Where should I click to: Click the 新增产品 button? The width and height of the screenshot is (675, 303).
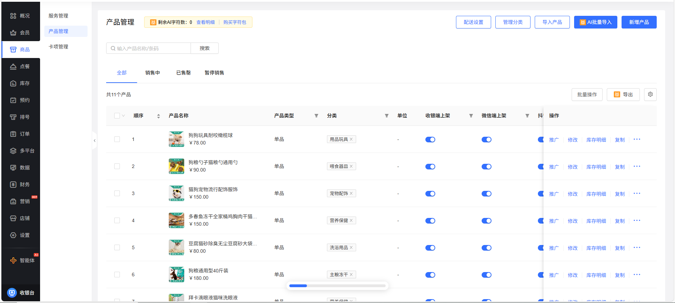tap(638, 22)
